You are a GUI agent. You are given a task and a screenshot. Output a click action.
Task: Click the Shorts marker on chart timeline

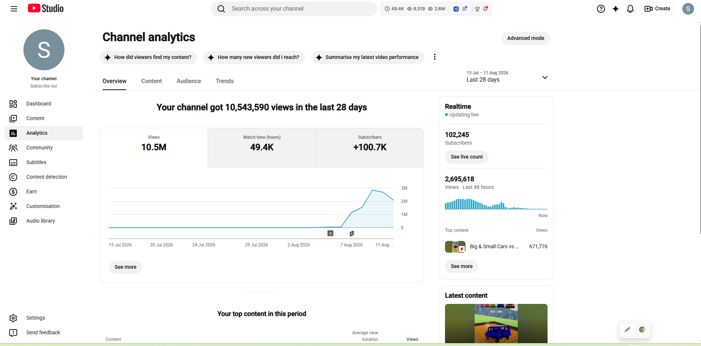click(x=352, y=233)
